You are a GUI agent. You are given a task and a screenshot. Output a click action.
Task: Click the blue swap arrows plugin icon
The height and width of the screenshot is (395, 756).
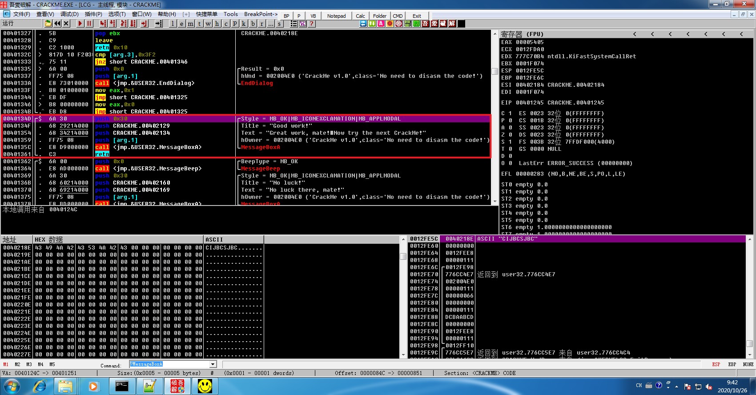pyautogui.click(x=363, y=24)
